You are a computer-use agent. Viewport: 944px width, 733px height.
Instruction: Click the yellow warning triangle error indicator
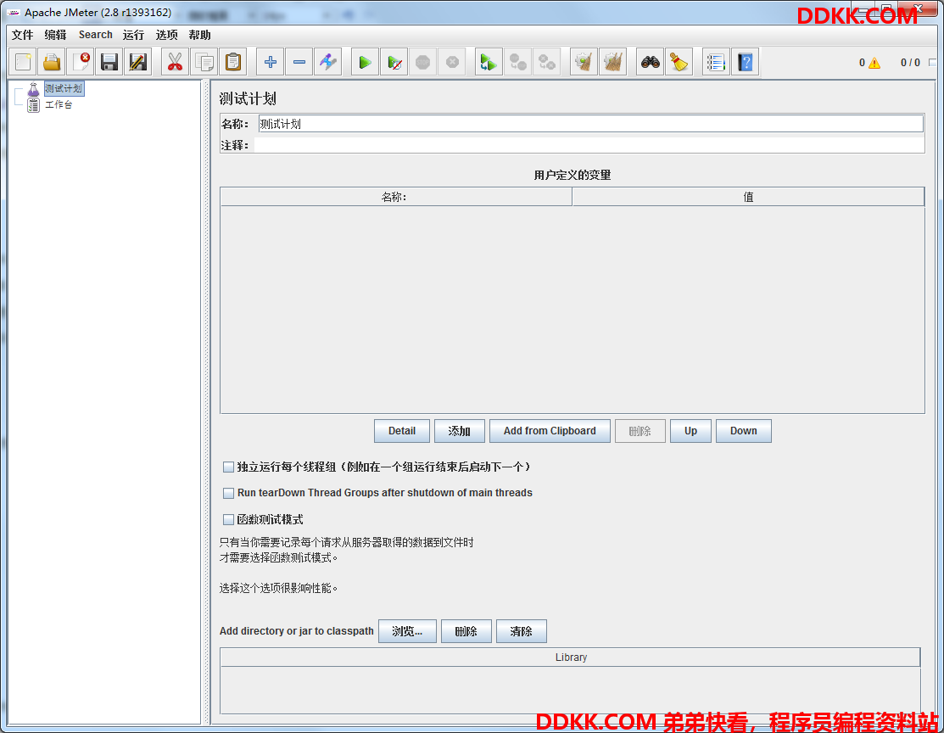click(874, 63)
